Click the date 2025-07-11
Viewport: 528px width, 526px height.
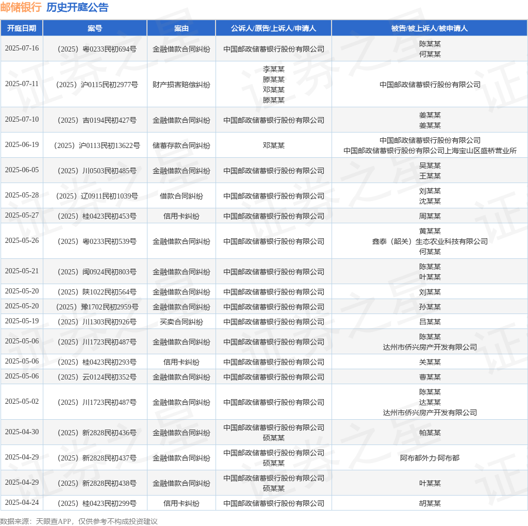[22, 84]
